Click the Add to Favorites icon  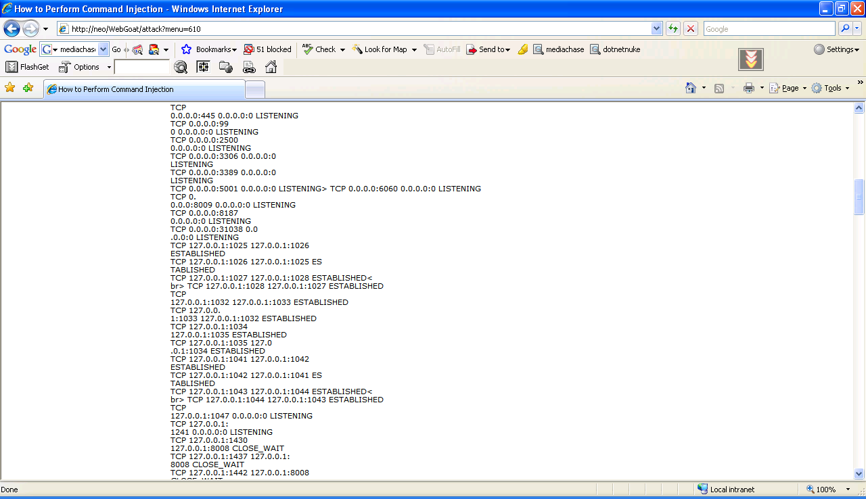28,88
